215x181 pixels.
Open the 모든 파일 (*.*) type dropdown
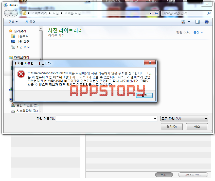pyautogui.click(x=184, y=119)
